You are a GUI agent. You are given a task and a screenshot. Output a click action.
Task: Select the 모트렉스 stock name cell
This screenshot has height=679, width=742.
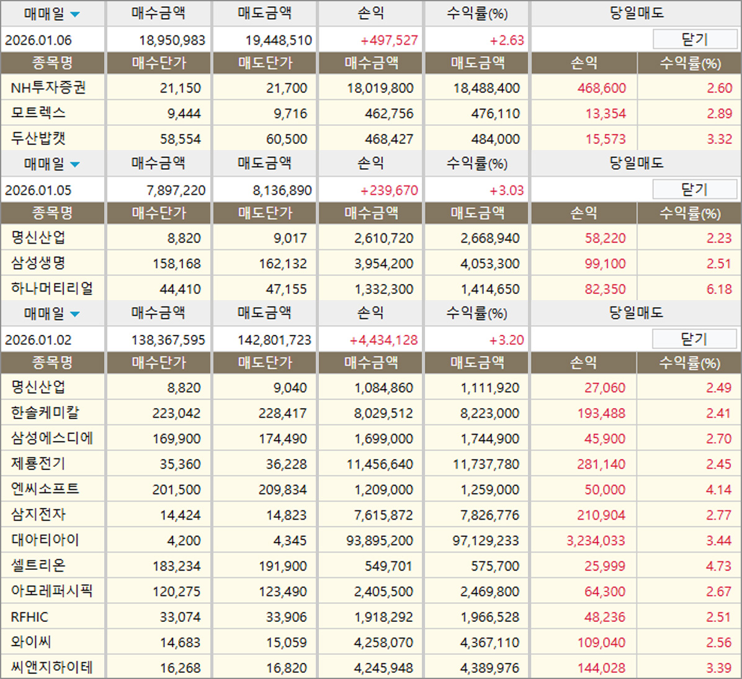[x=38, y=113]
